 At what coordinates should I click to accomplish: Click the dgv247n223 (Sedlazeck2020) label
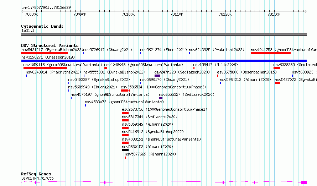pos(182,72)
